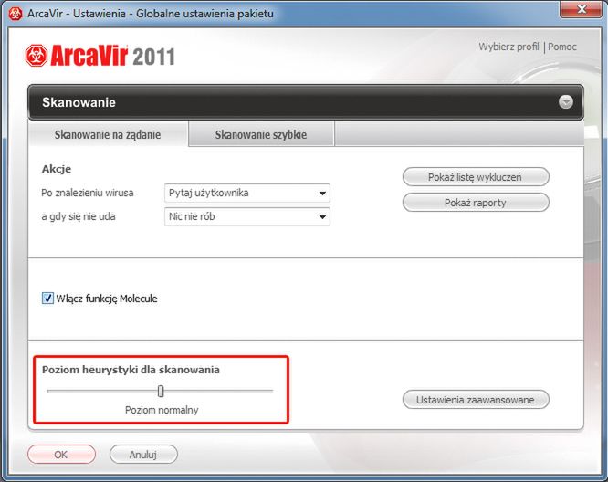Click Pokaż raporty button
Screen dimensions: 608x482
(x=476, y=203)
